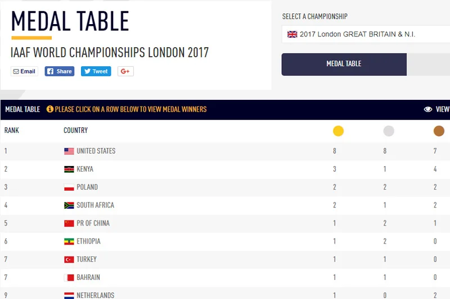This screenshot has height=299, width=450.
Task: Click the Ethiopia country row
Action: tap(225, 241)
